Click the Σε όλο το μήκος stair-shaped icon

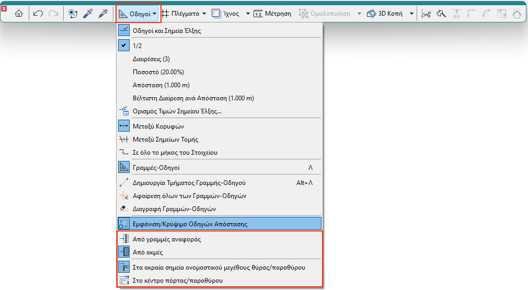(123, 153)
